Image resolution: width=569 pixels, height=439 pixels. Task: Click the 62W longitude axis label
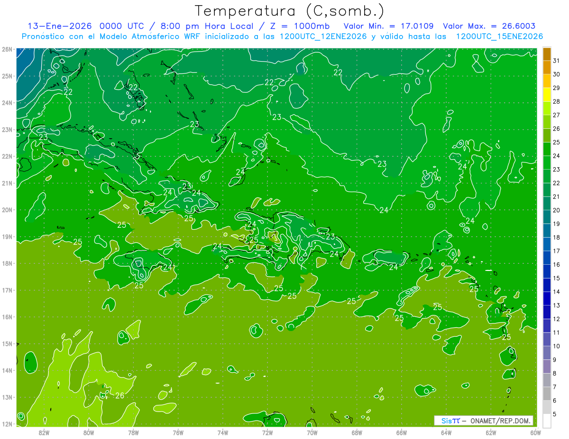coord(491,432)
